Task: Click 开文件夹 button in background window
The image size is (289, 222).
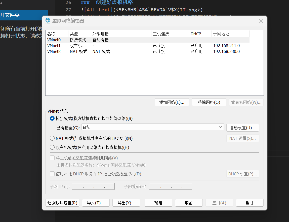Action: [24, 15]
